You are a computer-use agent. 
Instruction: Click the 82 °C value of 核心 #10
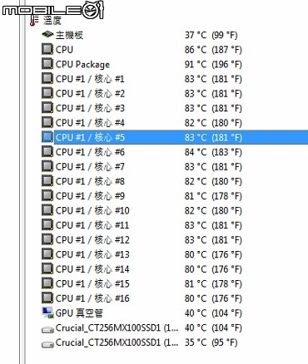[x=213, y=210]
